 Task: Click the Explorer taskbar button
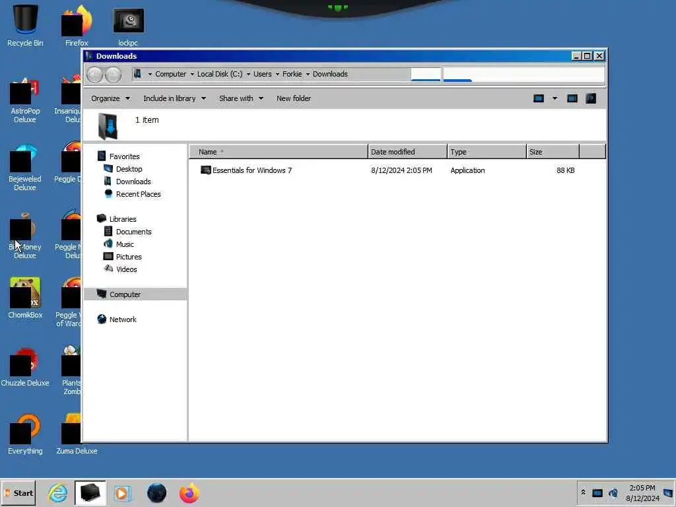pos(90,493)
